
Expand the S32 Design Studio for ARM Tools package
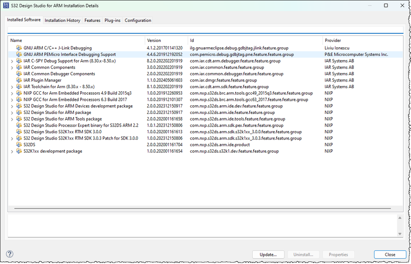(12, 119)
